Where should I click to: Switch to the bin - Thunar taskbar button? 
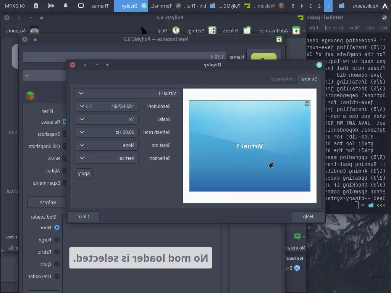click(199, 6)
